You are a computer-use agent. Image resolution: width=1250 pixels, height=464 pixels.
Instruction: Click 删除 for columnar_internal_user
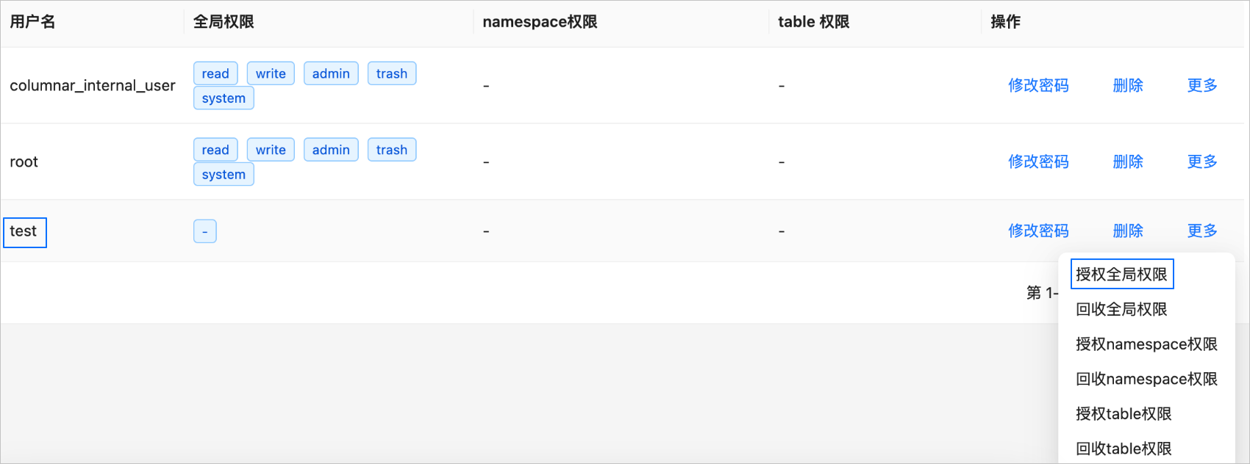tap(1128, 85)
